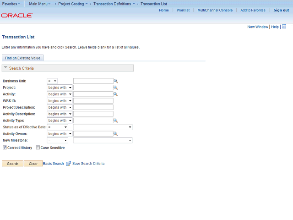Click the Oracle logo
Screen dimensions: 293x220
[16, 15]
